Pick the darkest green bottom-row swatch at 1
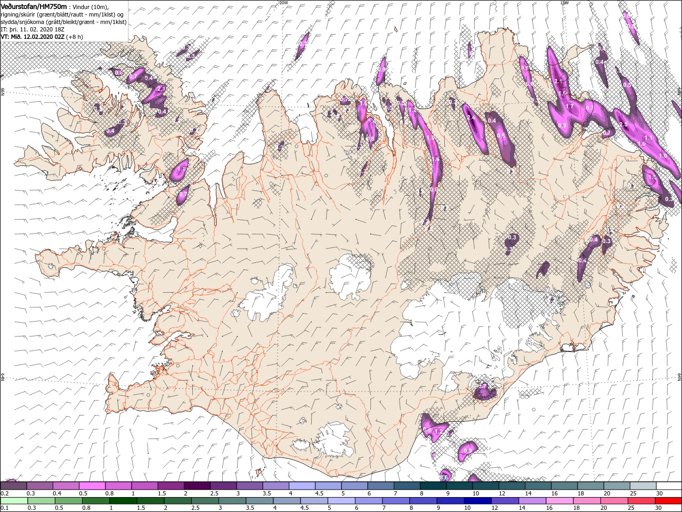682x512 pixels. pos(122,501)
